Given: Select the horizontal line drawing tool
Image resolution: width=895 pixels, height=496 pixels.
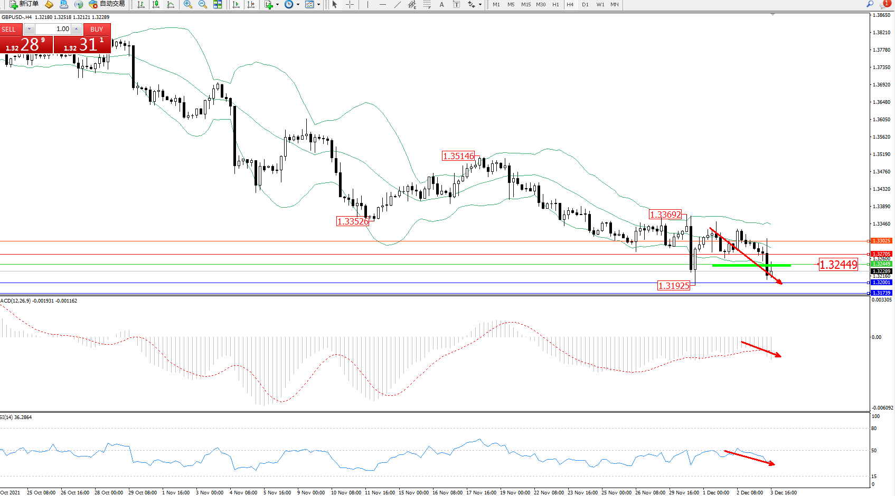Looking at the screenshot, I should 382,4.
